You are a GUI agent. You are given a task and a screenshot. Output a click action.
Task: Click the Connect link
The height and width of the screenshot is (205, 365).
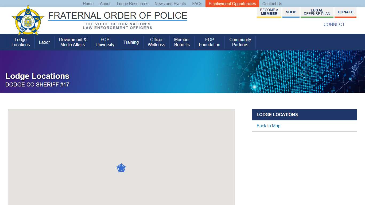334,24
